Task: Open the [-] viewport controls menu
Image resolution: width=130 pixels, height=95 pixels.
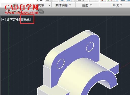Action: (x=4, y=20)
